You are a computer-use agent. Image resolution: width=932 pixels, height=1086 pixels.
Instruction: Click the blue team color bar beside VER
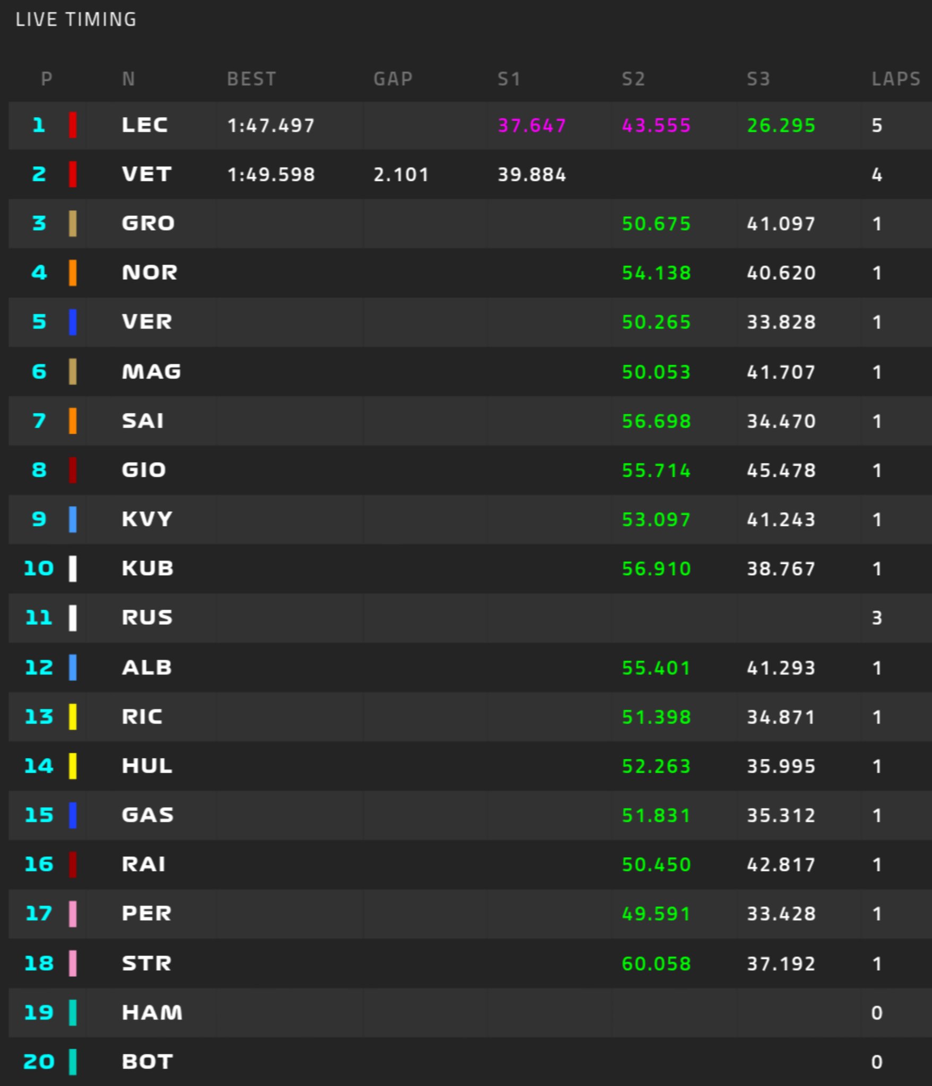pos(73,322)
